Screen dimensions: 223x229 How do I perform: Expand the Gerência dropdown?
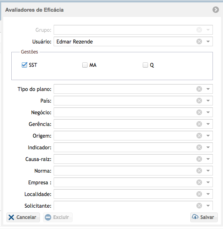click(208, 124)
